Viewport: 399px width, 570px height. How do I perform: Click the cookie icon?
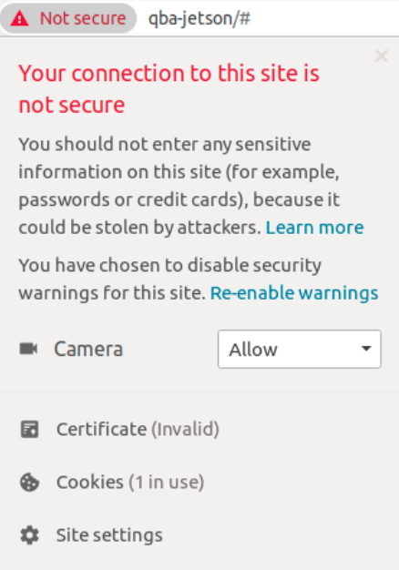click(29, 483)
